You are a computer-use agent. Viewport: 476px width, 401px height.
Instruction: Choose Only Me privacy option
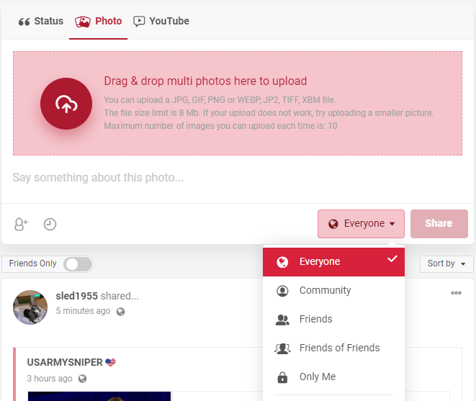click(x=333, y=377)
